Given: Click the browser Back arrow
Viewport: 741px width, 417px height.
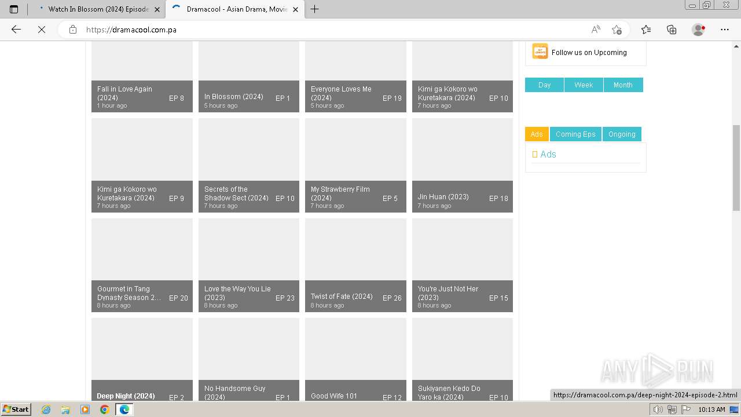Looking at the screenshot, I should [16, 30].
